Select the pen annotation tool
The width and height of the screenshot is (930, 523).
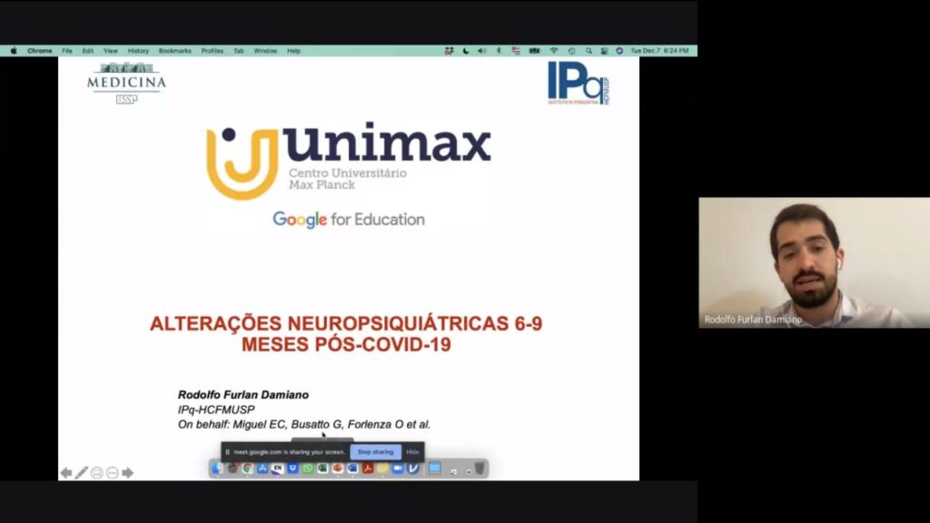coord(82,473)
